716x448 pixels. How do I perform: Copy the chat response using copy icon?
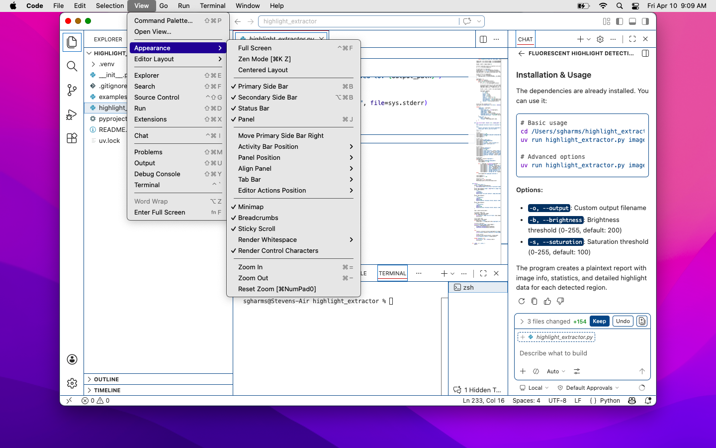click(534, 301)
